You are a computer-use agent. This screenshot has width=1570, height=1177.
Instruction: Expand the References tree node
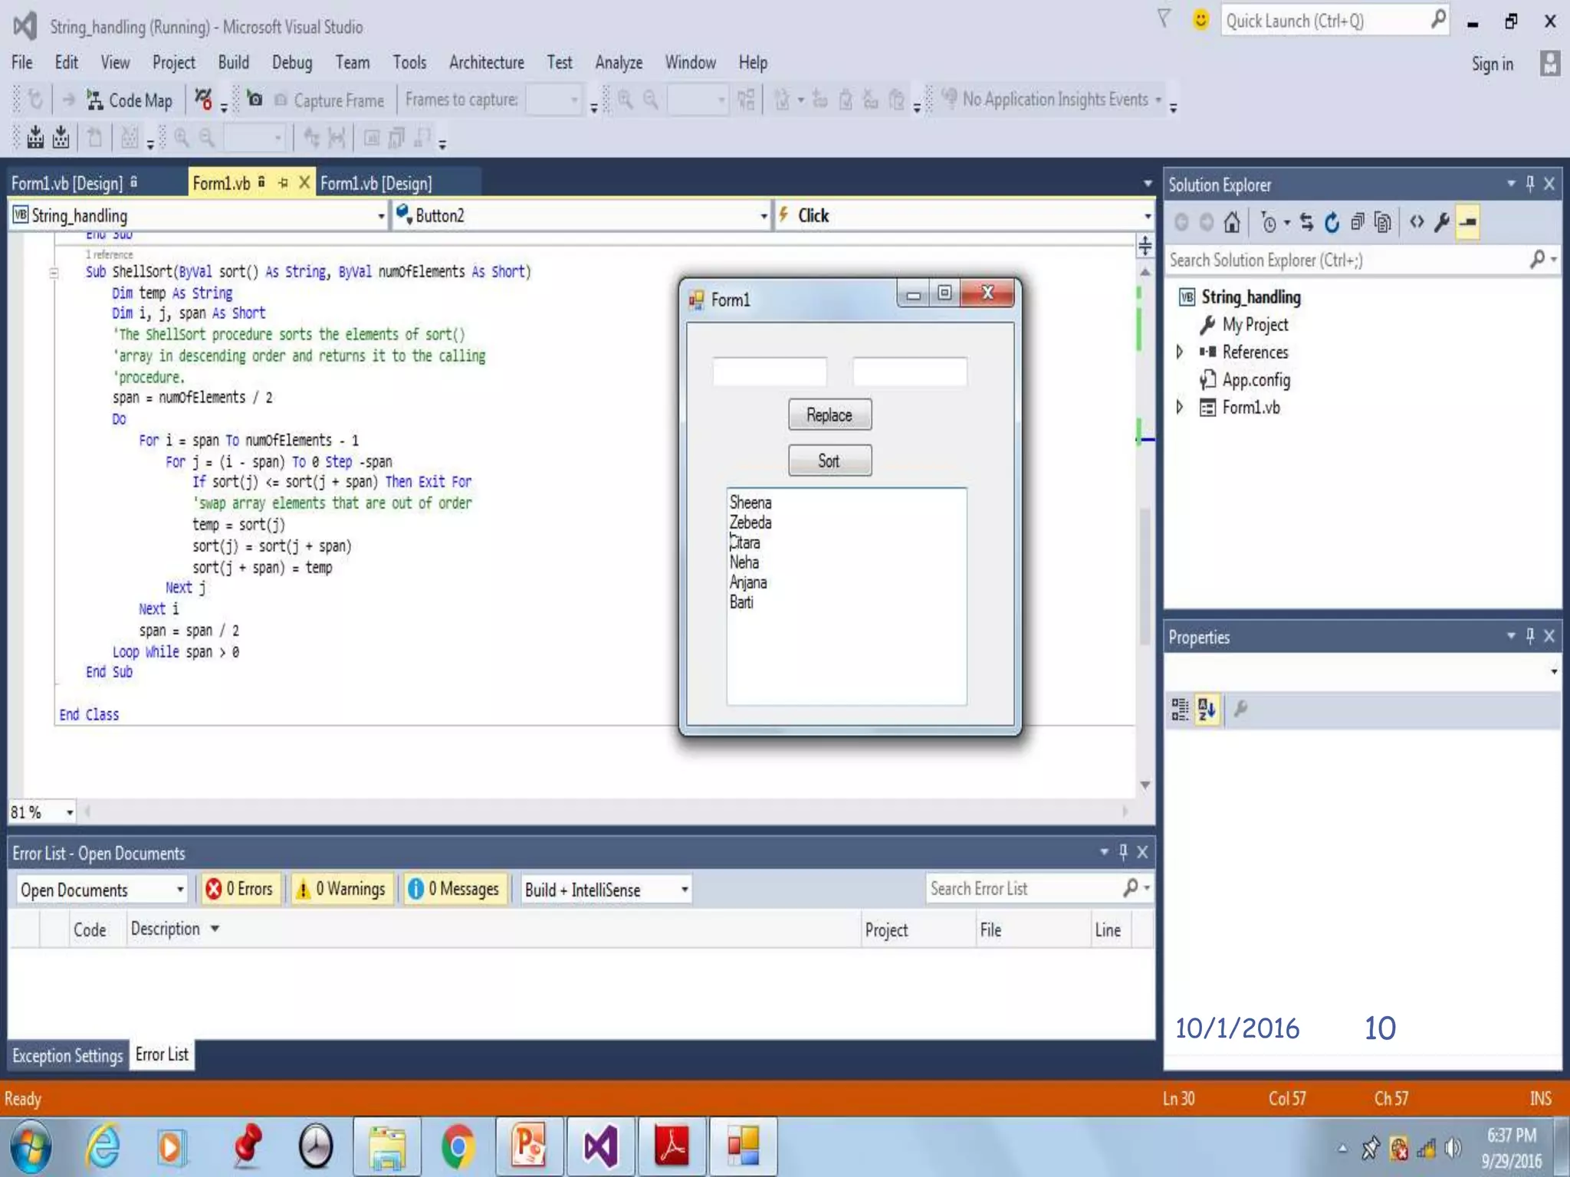(1180, 352)
